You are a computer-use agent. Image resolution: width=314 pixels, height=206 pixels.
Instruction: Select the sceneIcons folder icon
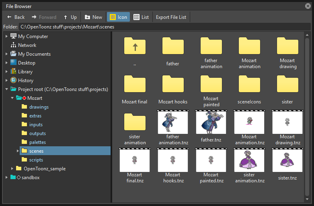pyautogui.click(x=249, y=84)
